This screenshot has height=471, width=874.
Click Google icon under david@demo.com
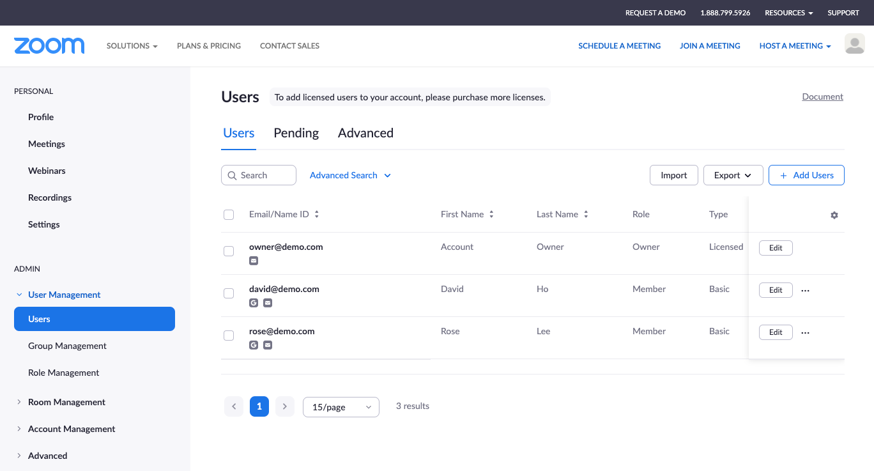pos(254,303)
